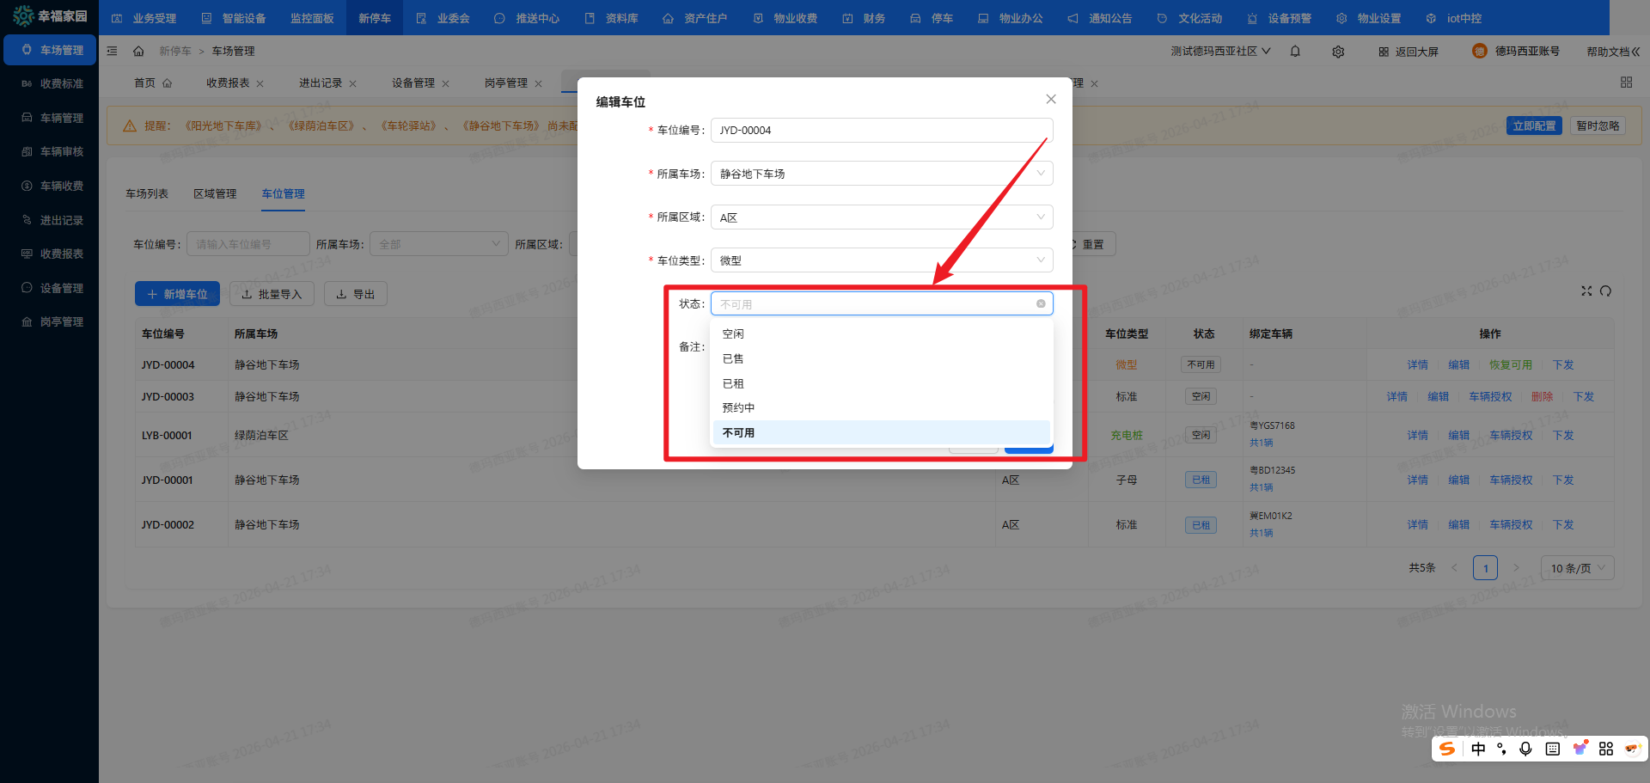The height and width of the screenshot is (783, 1650).
Task: Switch to 车场列表 tab
Action: [147, 194]
